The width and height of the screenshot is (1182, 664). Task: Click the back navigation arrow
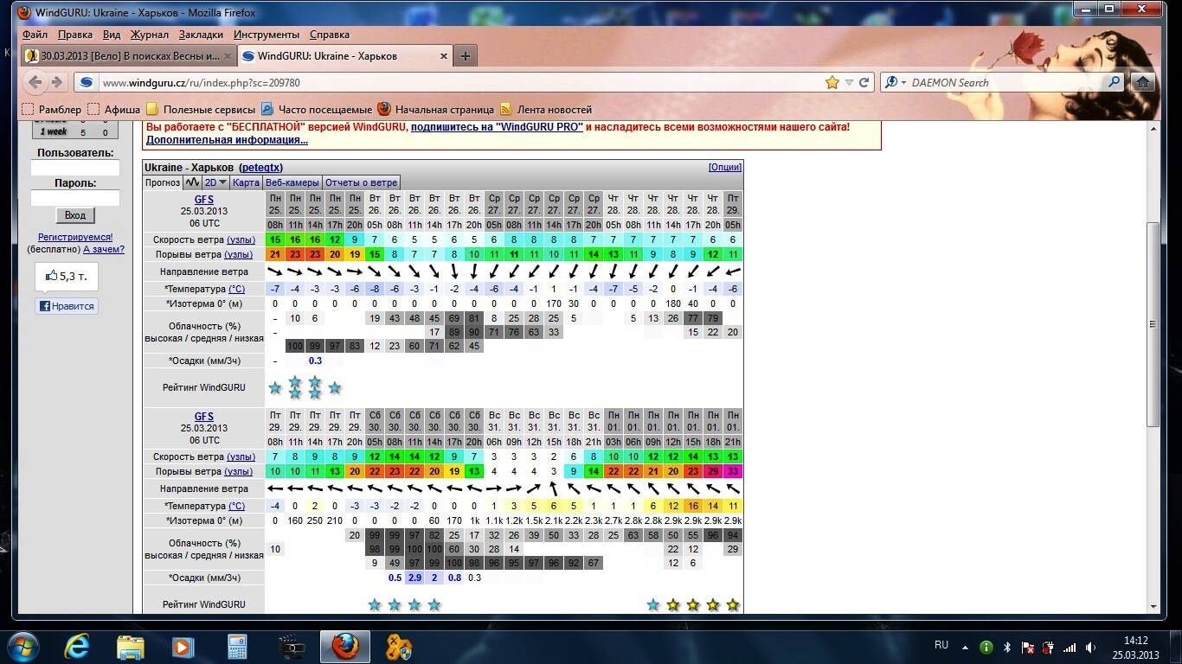pos(35,82)
